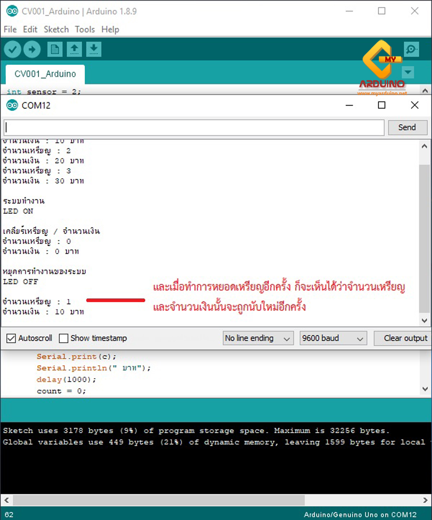Open the Tools menu
Image resolution: width=432 pixels, height=520 pixels.
[x=85, y=29]
